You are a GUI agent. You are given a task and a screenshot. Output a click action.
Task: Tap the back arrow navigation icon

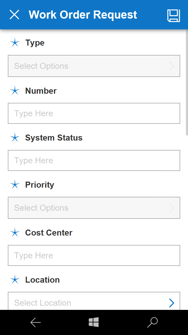[x=36, y=322]
